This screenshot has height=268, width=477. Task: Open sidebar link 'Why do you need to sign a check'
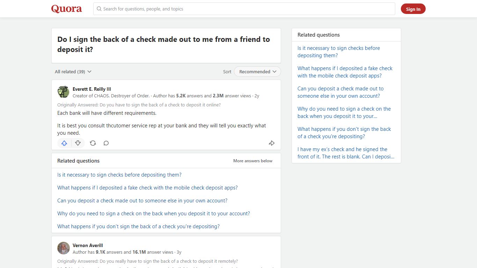(x=344, y=112)
